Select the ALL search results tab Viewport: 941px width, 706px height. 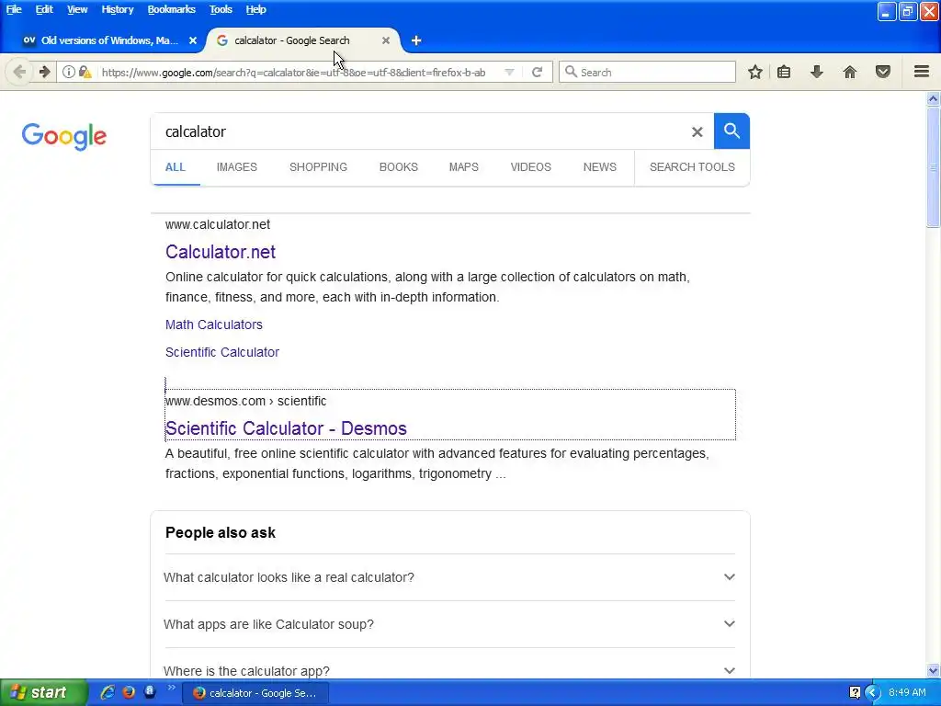coord(176,167)
